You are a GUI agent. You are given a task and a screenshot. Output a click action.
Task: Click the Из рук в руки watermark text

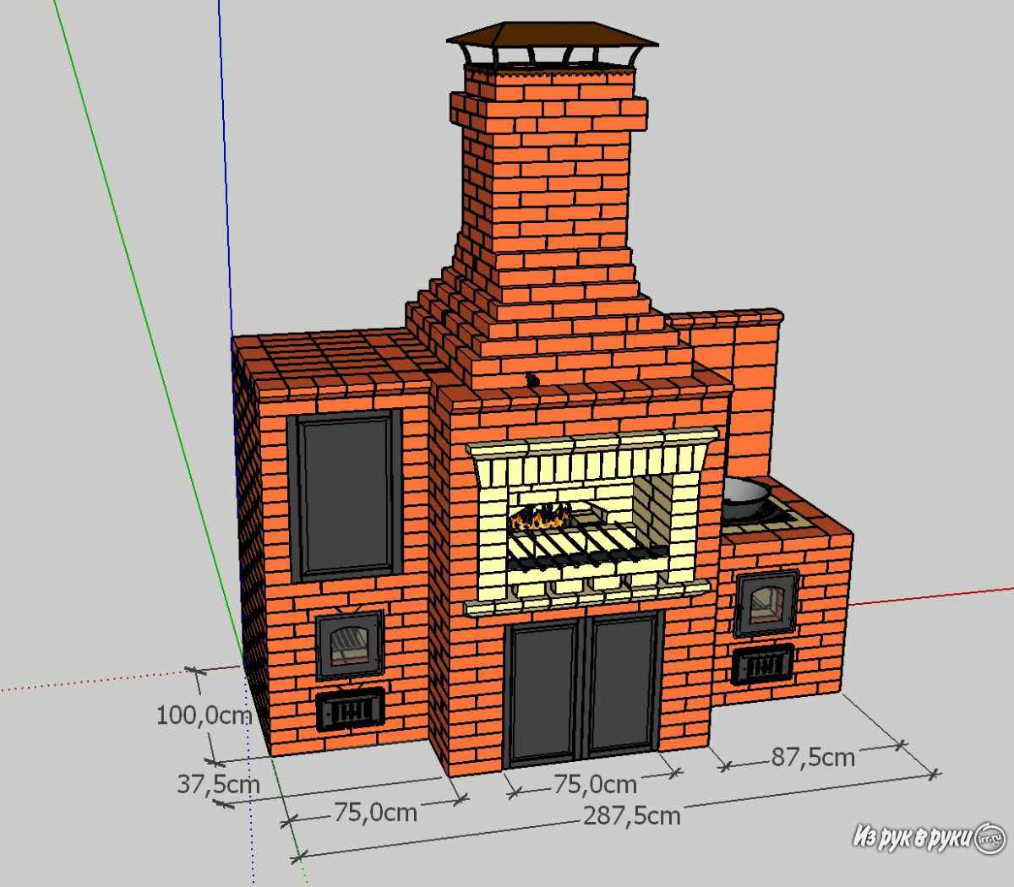[912, 836]
